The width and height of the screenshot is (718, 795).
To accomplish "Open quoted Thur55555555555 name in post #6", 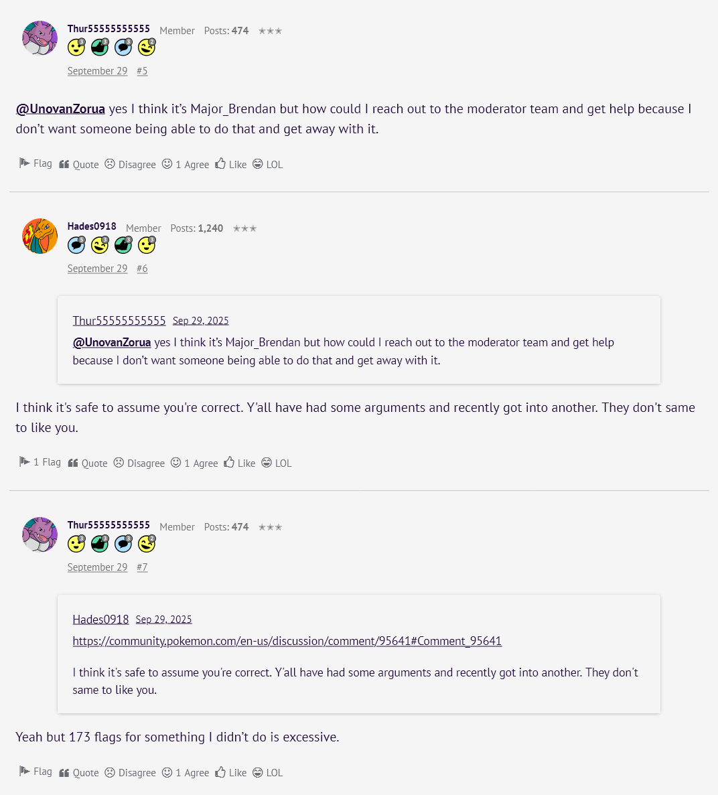I will (119, 321).
